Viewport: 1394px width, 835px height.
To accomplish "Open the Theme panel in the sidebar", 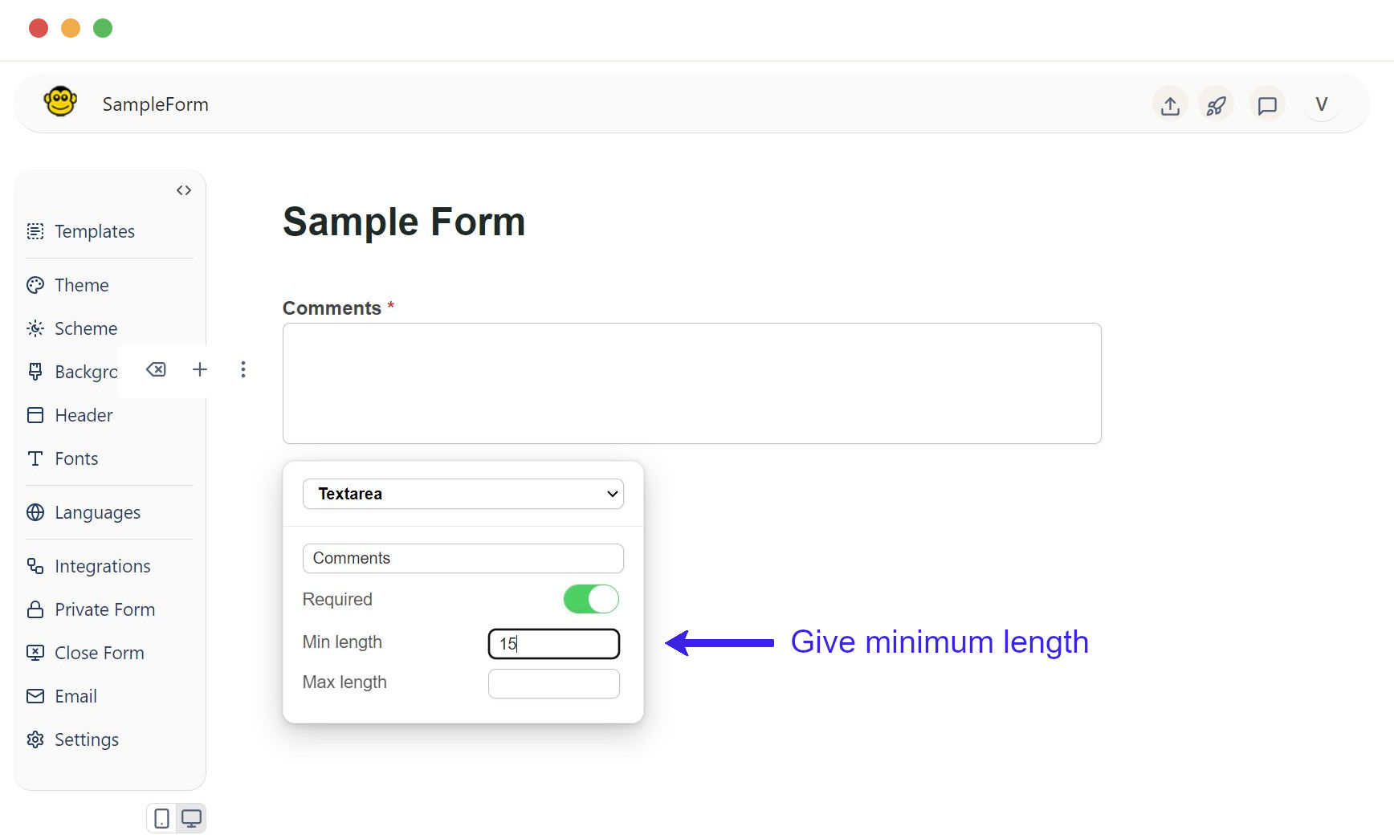I will tap(80, 285).
